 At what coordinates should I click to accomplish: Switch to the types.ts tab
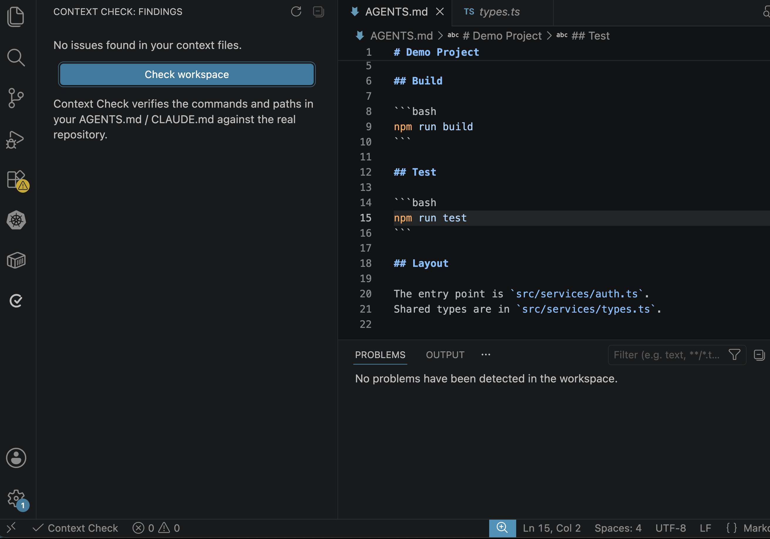pyautogui.click(x=499, y=12)
